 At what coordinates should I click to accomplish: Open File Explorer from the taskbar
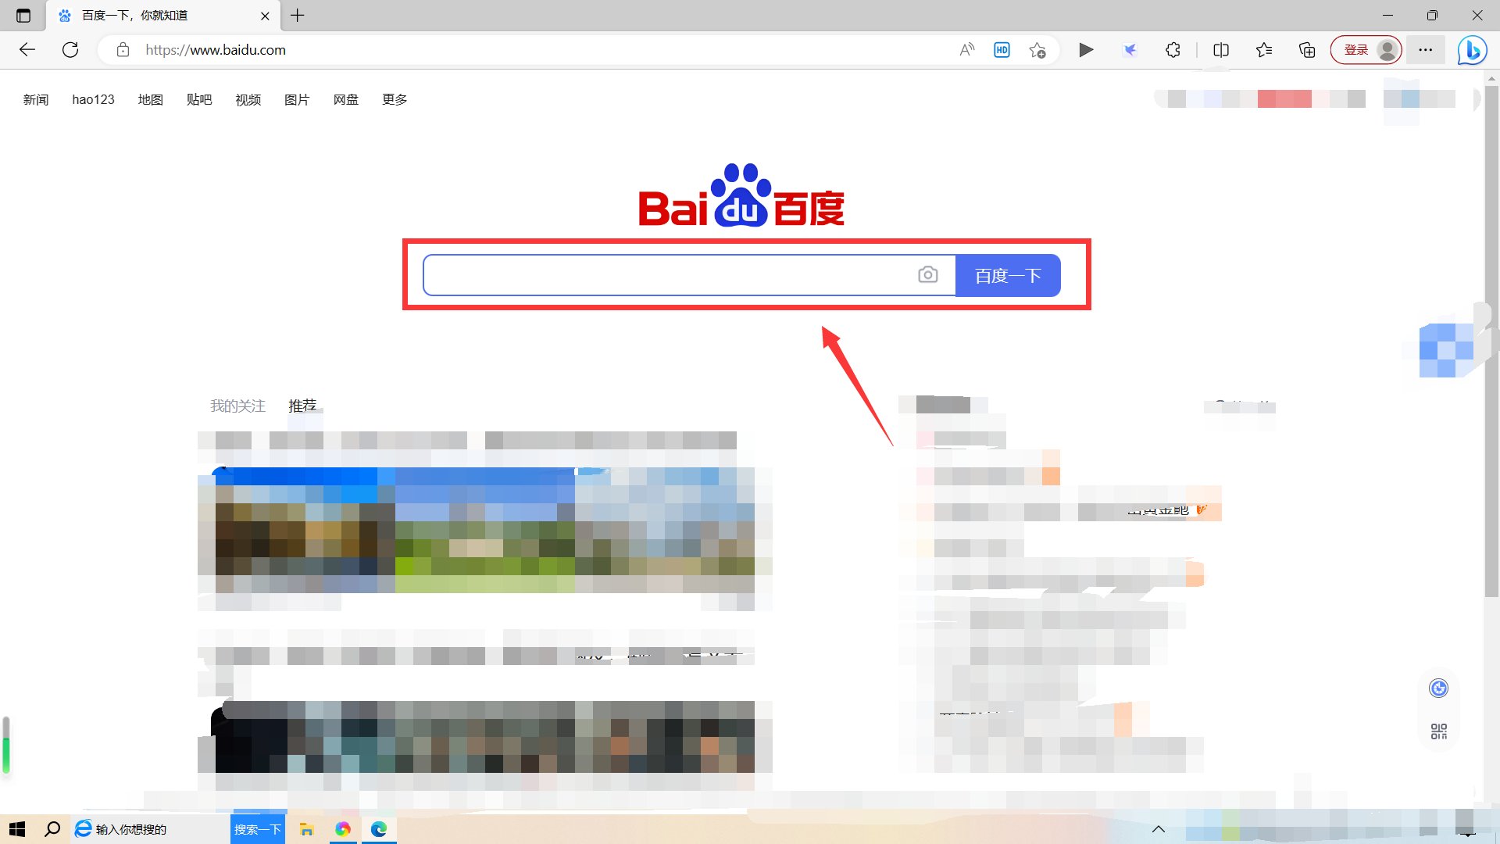306,829
